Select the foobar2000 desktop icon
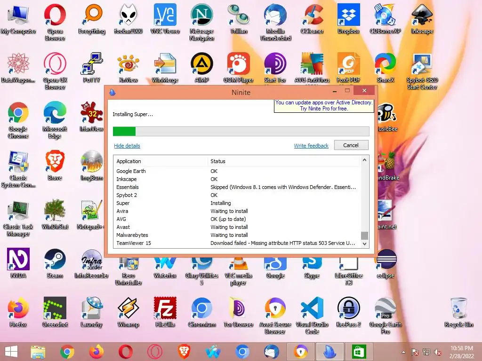The height and width of the screenshot is (361, 482). (128, 19)
